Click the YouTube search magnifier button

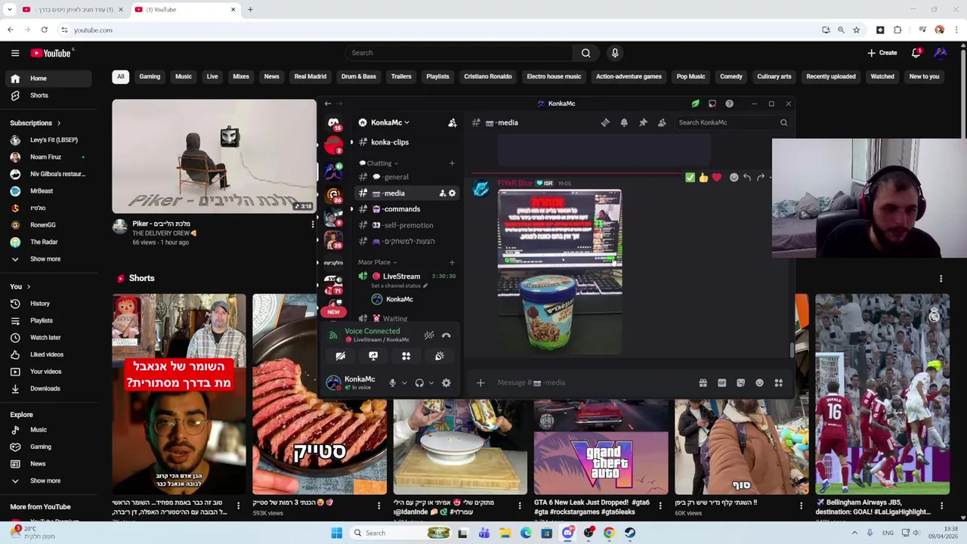tap(585, 53)
